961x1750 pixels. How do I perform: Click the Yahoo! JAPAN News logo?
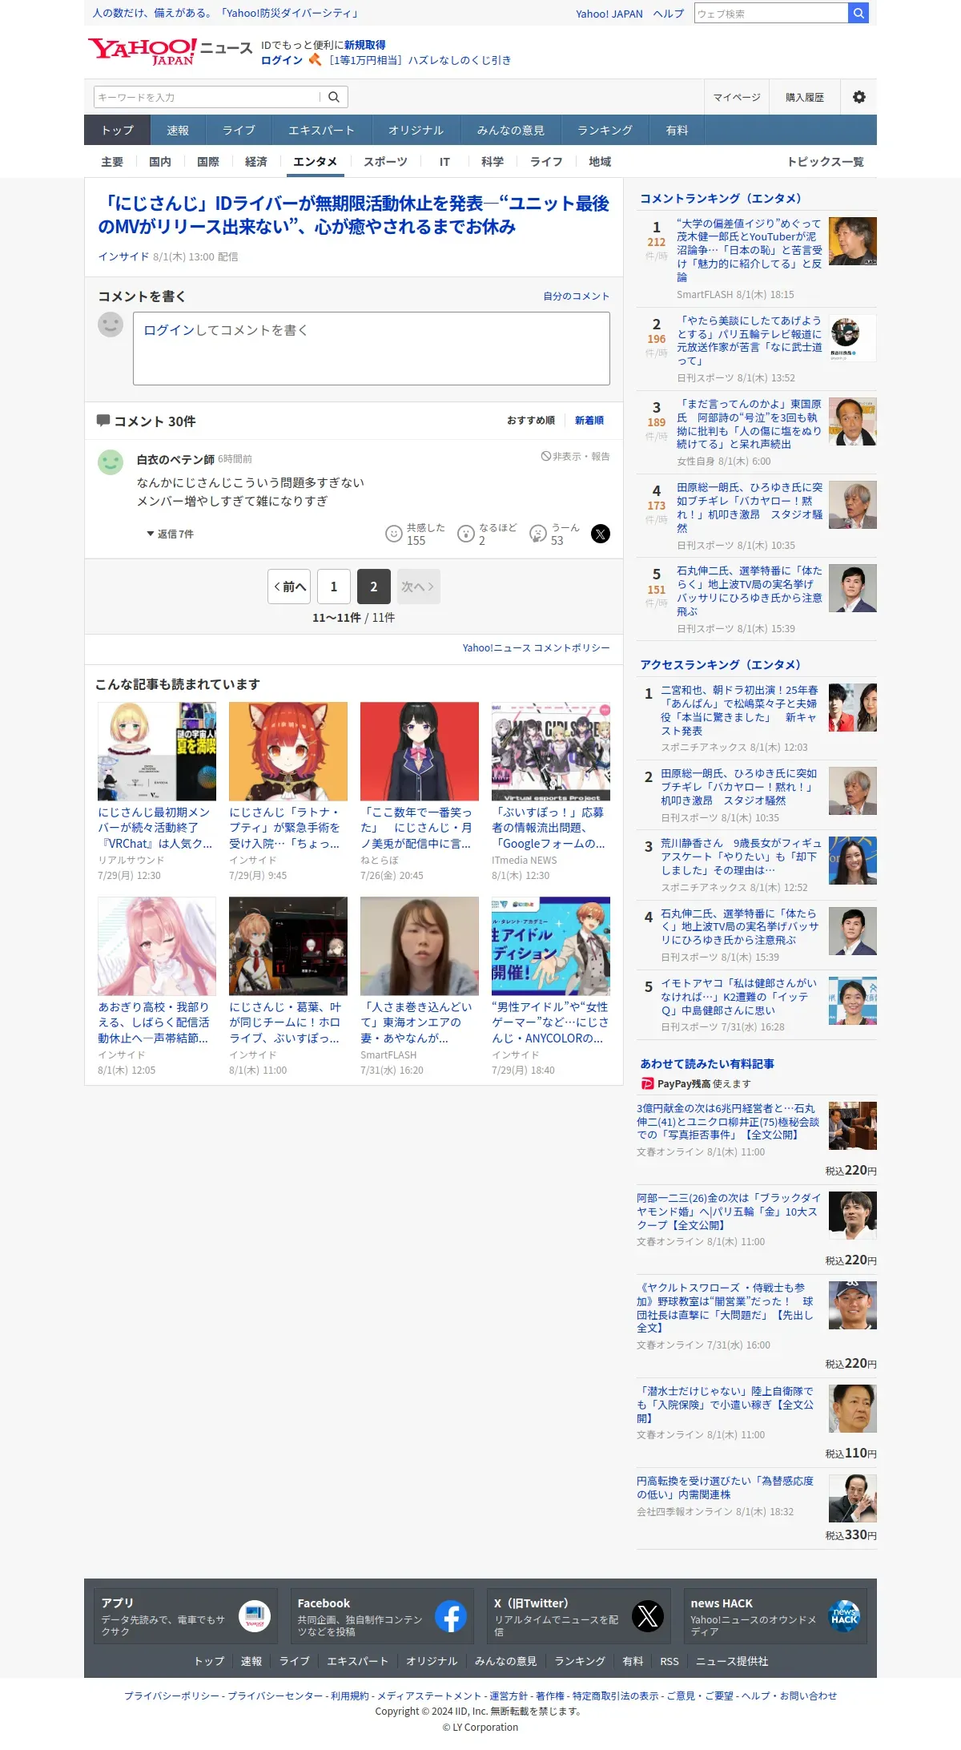click(171, 51)
